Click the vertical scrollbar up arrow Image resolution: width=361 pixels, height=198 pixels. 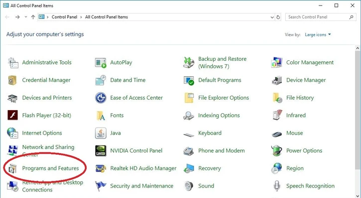point(358,48)
